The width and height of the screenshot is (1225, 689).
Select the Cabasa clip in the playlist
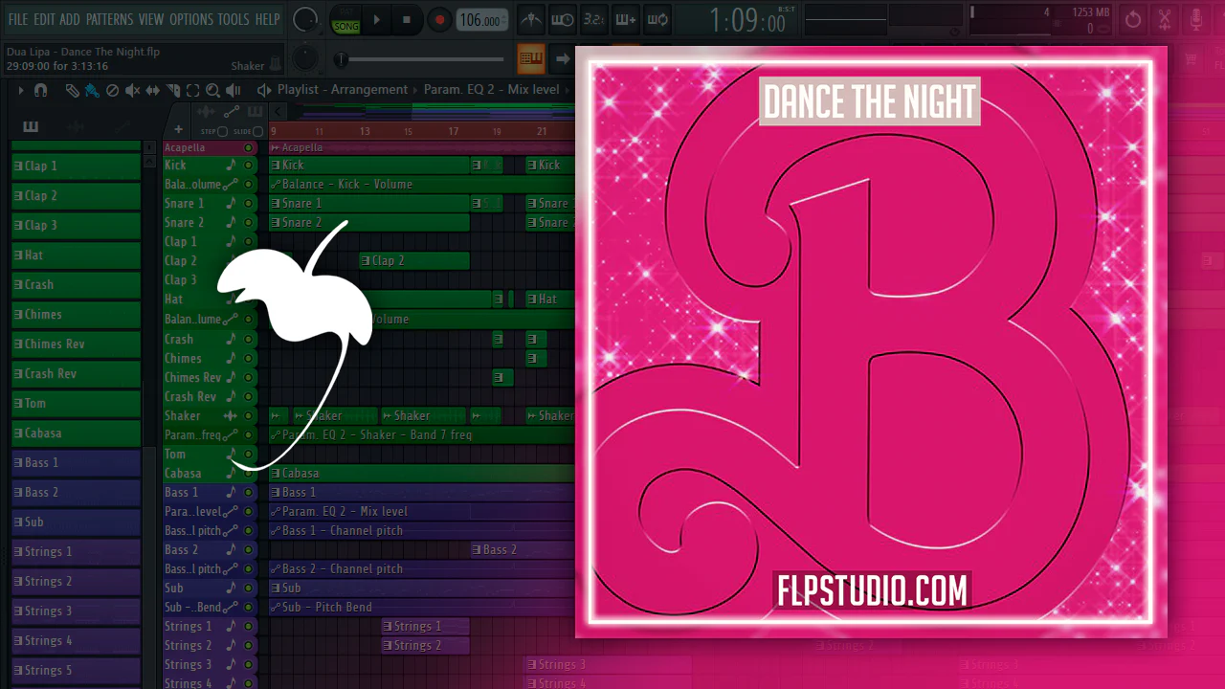click(x=421, y=474)
